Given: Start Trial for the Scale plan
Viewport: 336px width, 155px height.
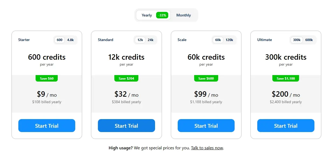Looking at the screenshot, I should tap(206, 126).
